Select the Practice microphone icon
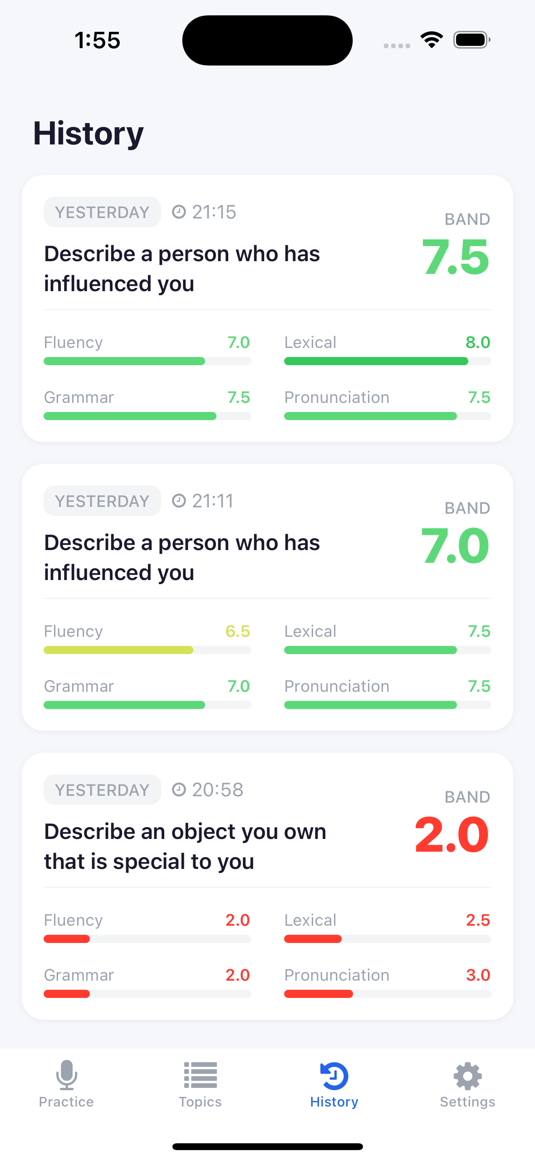The image size is (535, 1161). click(x=66, y=1076)
